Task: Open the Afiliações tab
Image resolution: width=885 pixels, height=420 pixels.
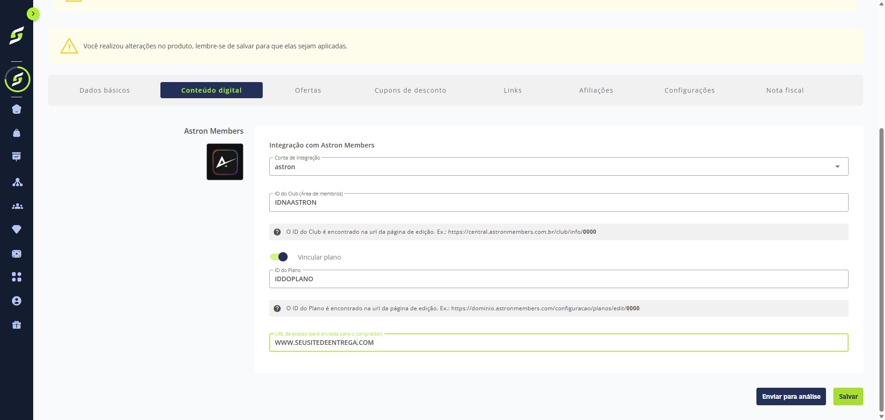Action: click(596, 90)
